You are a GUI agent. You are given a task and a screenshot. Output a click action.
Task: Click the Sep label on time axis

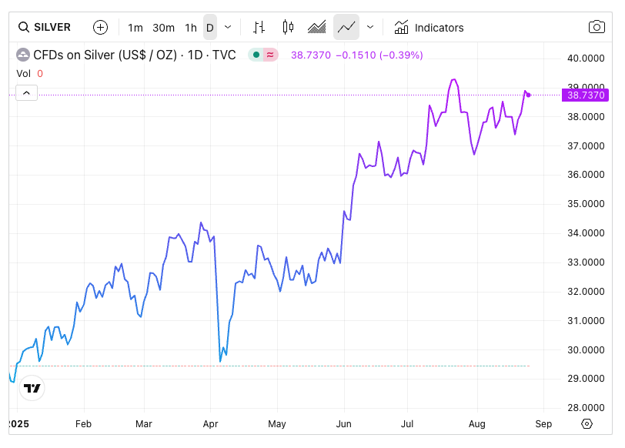tap(543, 423)
